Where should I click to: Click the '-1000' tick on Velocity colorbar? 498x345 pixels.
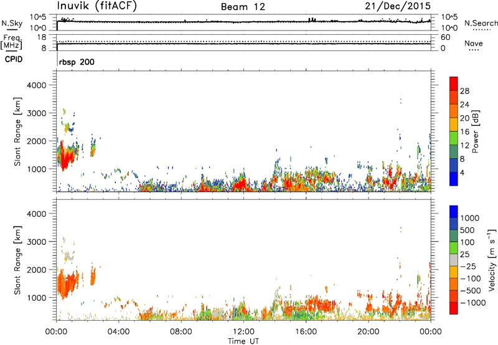click(473, 303)
